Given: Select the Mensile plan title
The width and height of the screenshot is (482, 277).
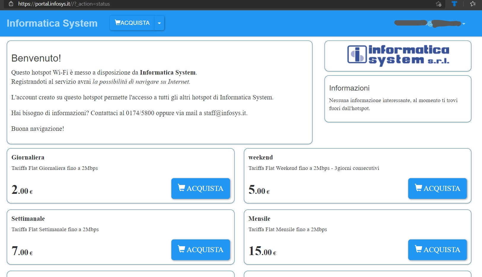Looking at the screenshot, I should [259, 219].
